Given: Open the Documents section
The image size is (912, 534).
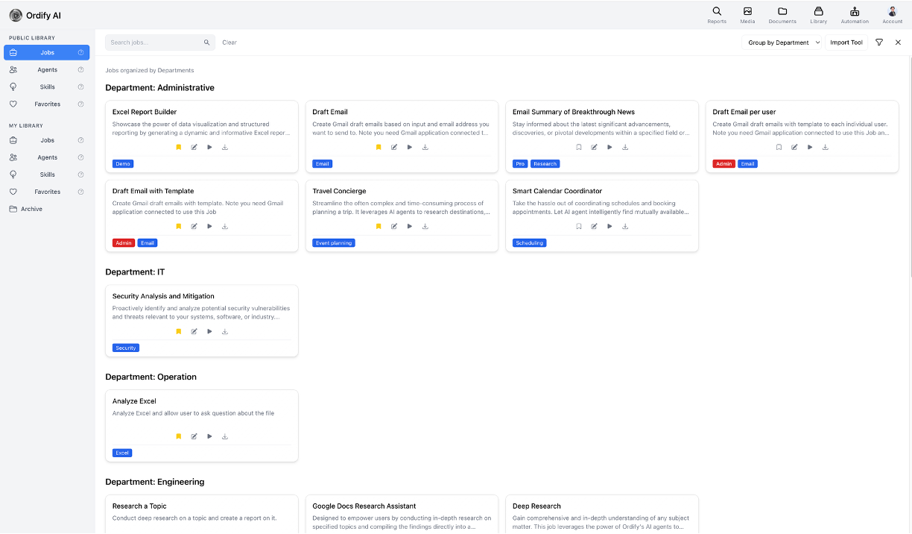Looking at the screenshot, I should coord(782,15).
